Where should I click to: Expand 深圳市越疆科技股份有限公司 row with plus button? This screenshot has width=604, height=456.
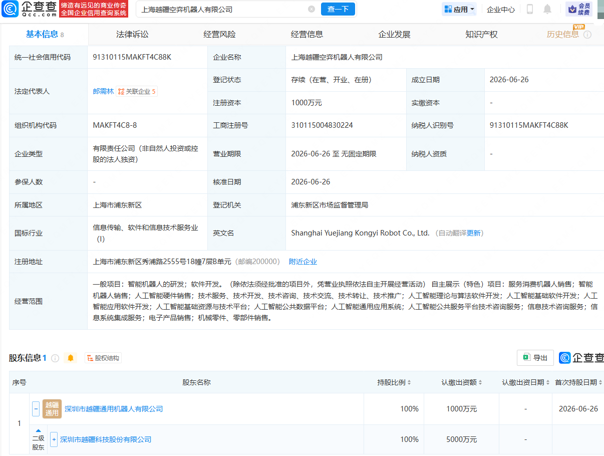[54, 439]
